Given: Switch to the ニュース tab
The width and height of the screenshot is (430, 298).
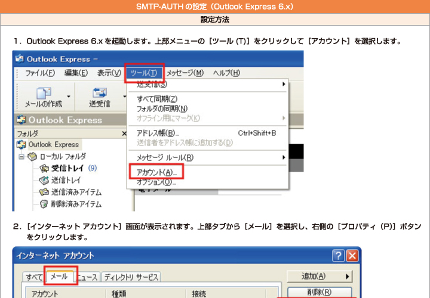Looking at the screenshot, I should (87, 277).
